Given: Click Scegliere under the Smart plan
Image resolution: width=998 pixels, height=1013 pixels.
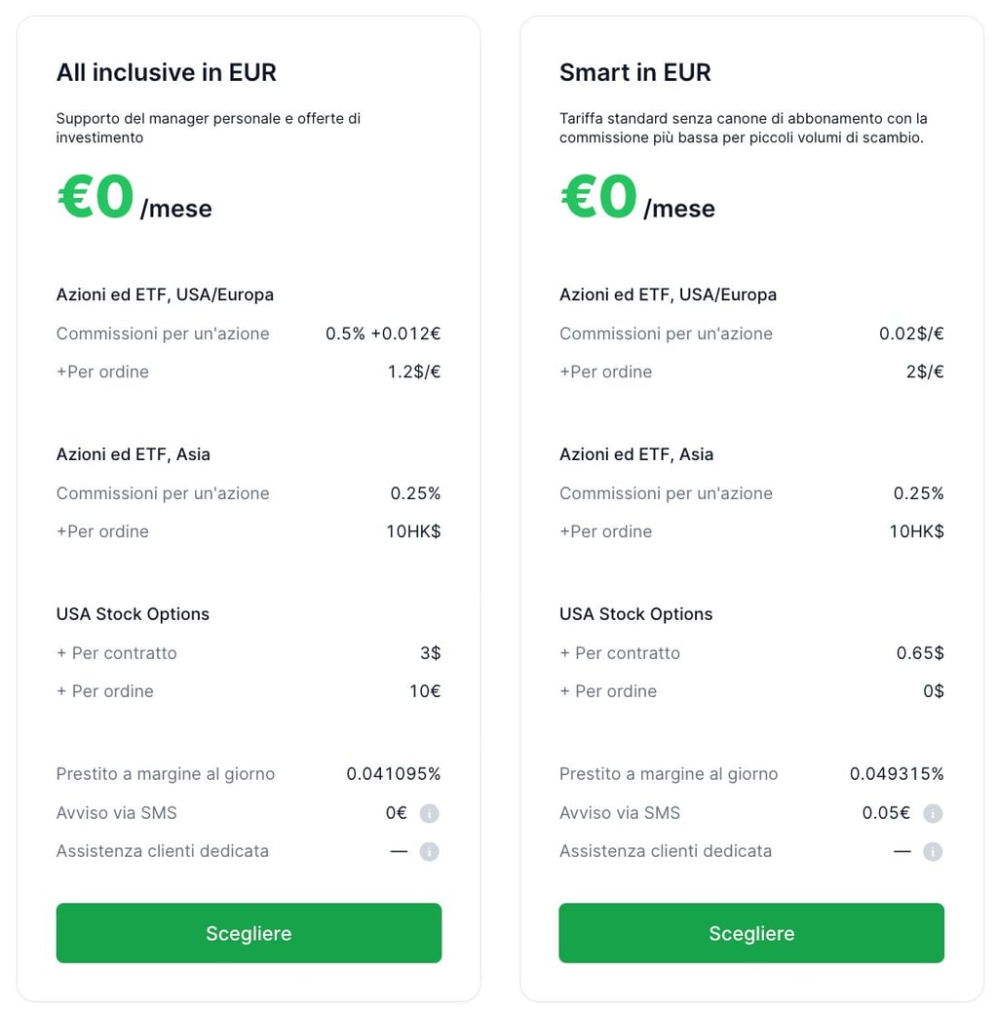Looking at the screenshot, I should pyautogui.click(x=750, y=932).
